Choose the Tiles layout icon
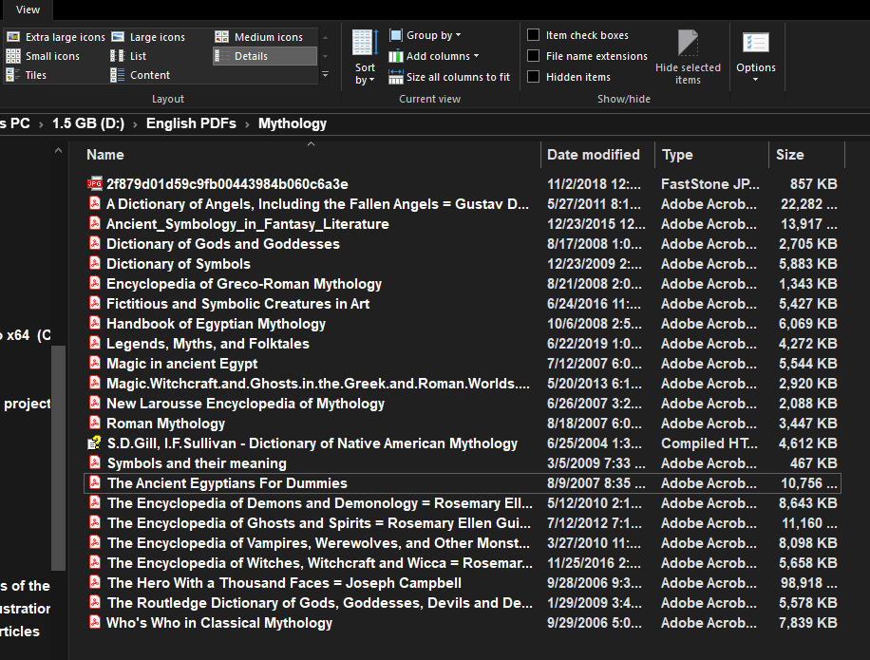 [x=12, y=75]
